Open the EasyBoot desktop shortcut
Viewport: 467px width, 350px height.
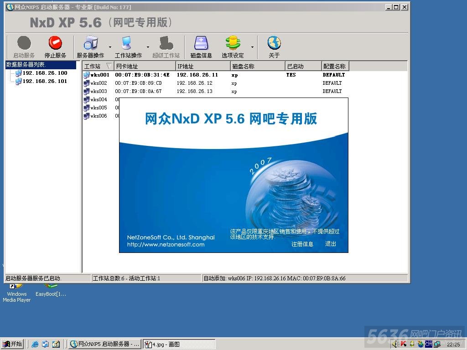(x=51, y=291)
